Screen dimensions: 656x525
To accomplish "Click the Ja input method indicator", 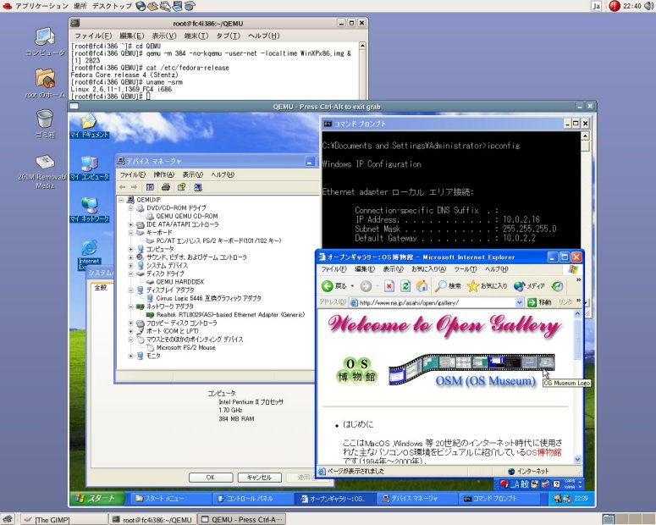I will 596,6.
